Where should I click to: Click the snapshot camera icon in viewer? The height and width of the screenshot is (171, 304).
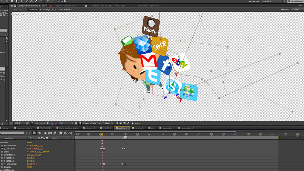tap(48, 123)
